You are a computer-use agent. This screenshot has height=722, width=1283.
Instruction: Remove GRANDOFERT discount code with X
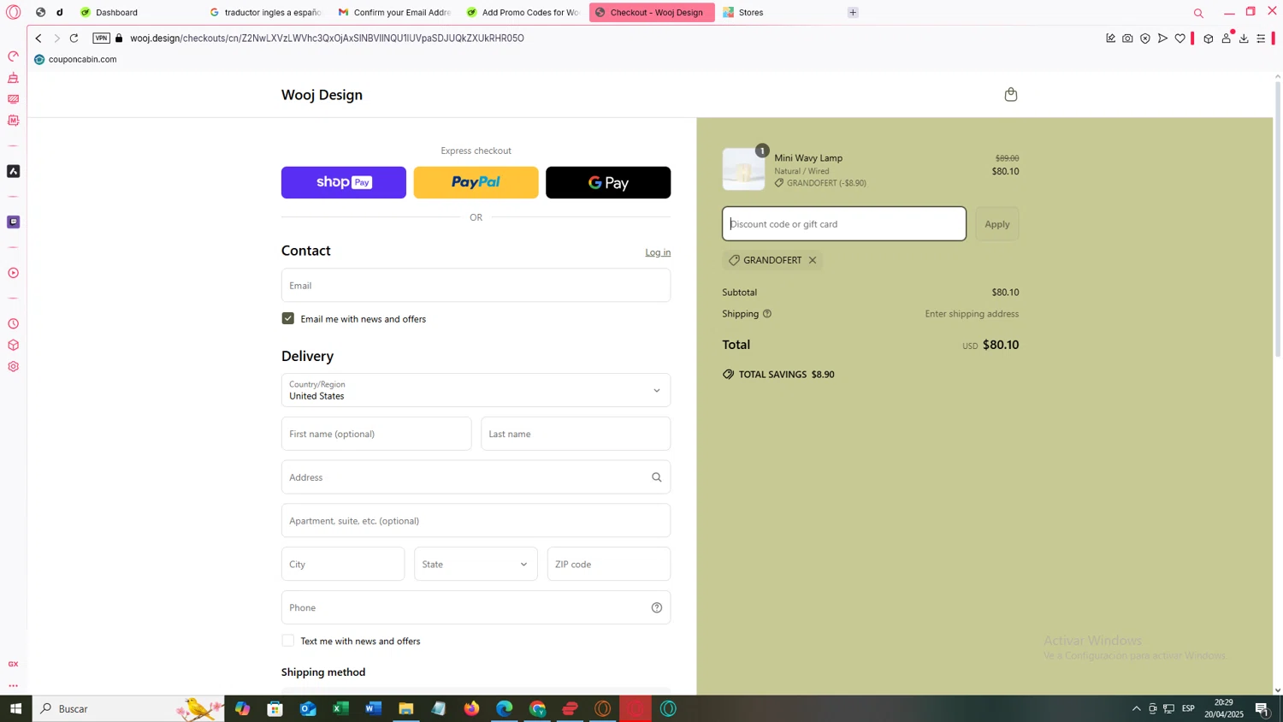[x=813, y=260]
